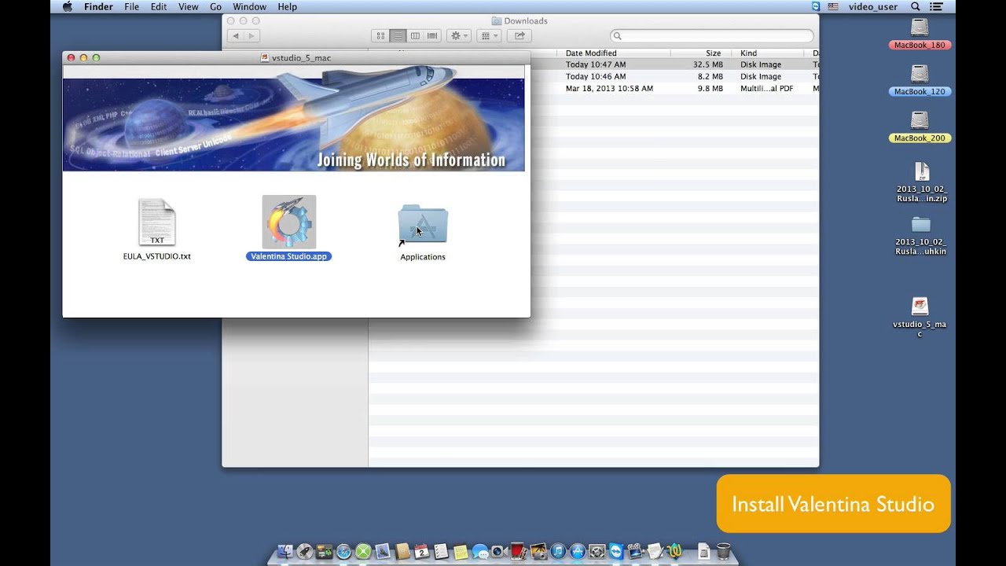Image resolution: width=1006 pixels, height=566 pixels.
Task: Open the yellow Notes app in Dock
Action: (x=461, y=552)
